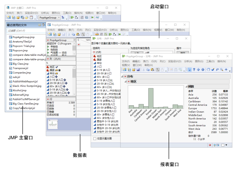This screenshot has width=233, height=169.
Task: Click the New Script icon in report window toolbar
Action: 129,70
